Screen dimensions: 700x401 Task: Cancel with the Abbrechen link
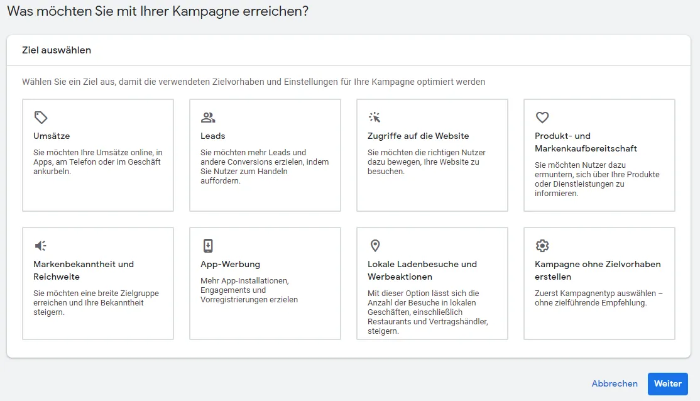[x=615, y=383]
